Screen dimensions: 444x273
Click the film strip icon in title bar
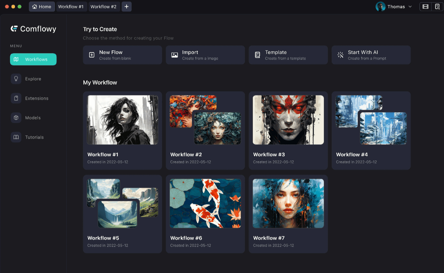click(x=425, y=6)
